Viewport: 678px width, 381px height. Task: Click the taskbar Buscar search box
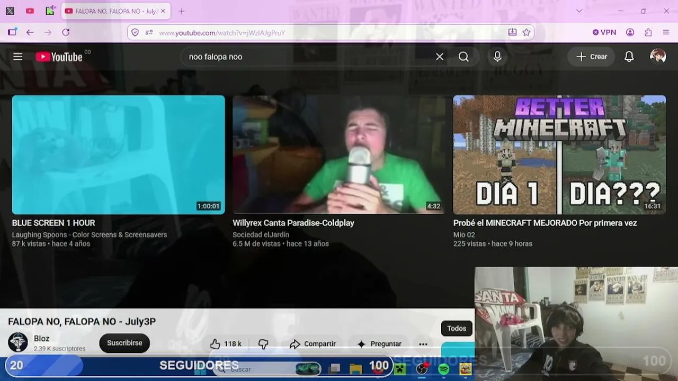(x=267, y=369)
